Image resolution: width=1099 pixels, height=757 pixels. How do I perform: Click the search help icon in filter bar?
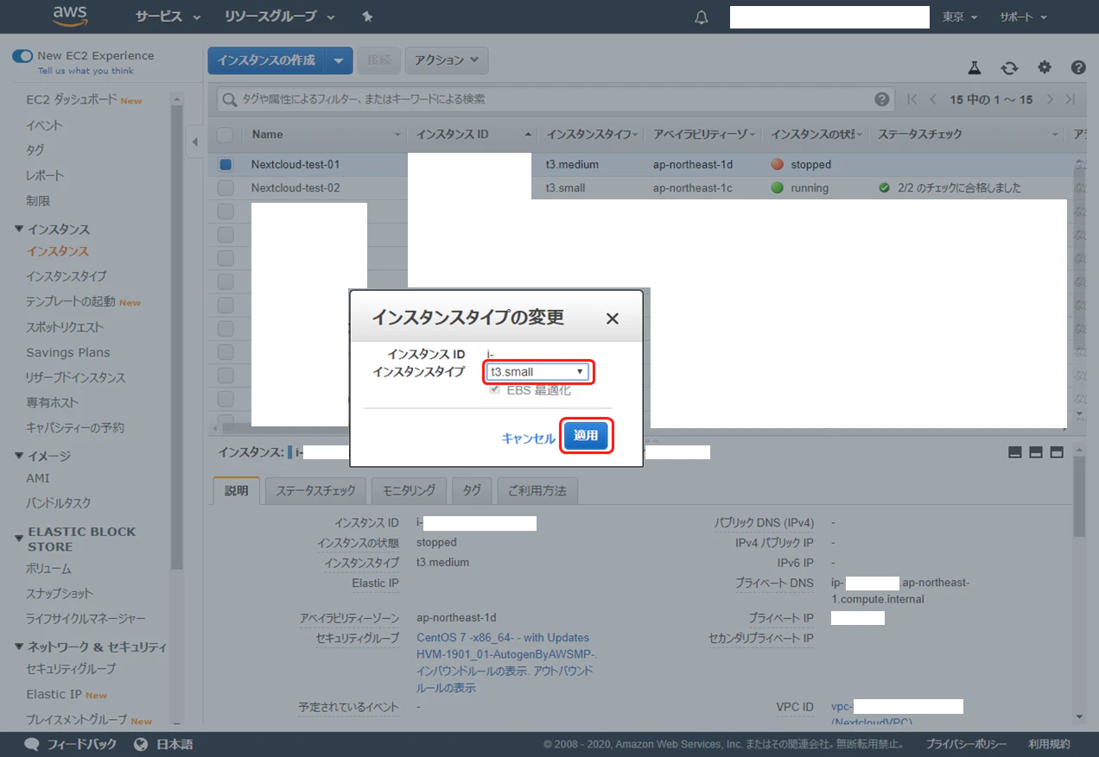tap(881, 99)
